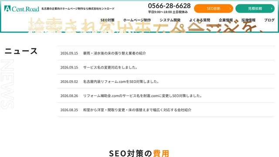
Task: Click the tagline 名古屋の企業向けホームページ制作なら株式会社セントロード
Action: [x=78, y=9]
